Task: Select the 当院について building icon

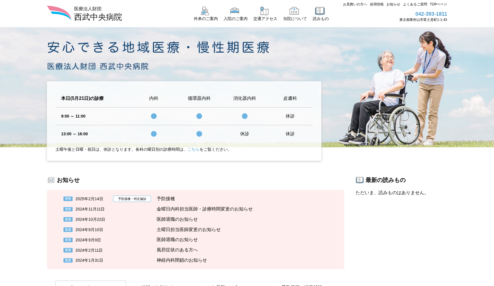Action: (x=294, y=11)
